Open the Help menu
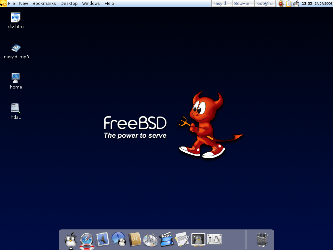The height and width of the screenshot is (250, 333). [109, 3]
